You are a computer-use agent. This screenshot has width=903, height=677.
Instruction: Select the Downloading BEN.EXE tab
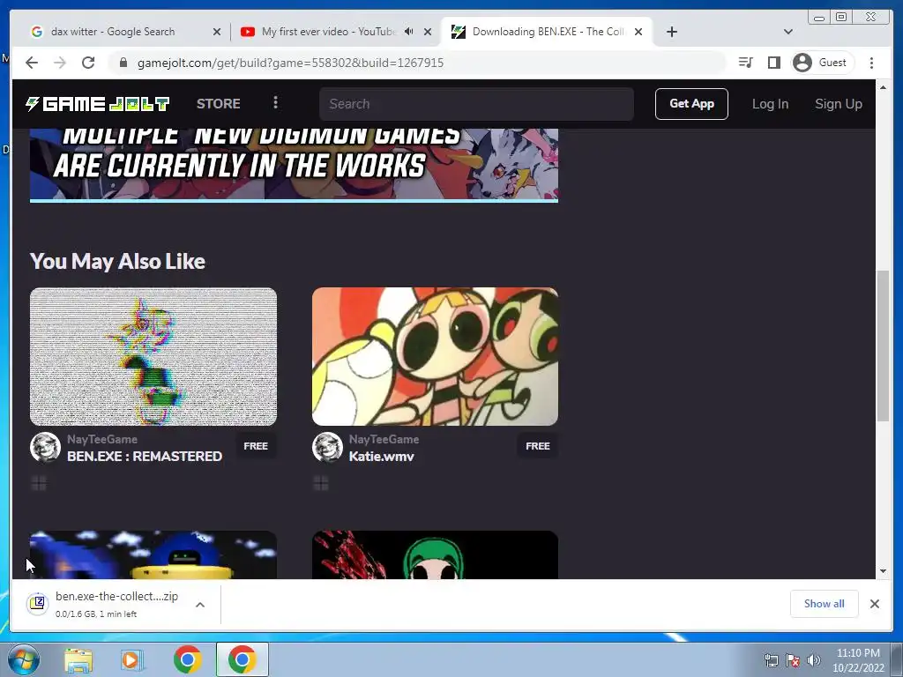tap(547, 32)
